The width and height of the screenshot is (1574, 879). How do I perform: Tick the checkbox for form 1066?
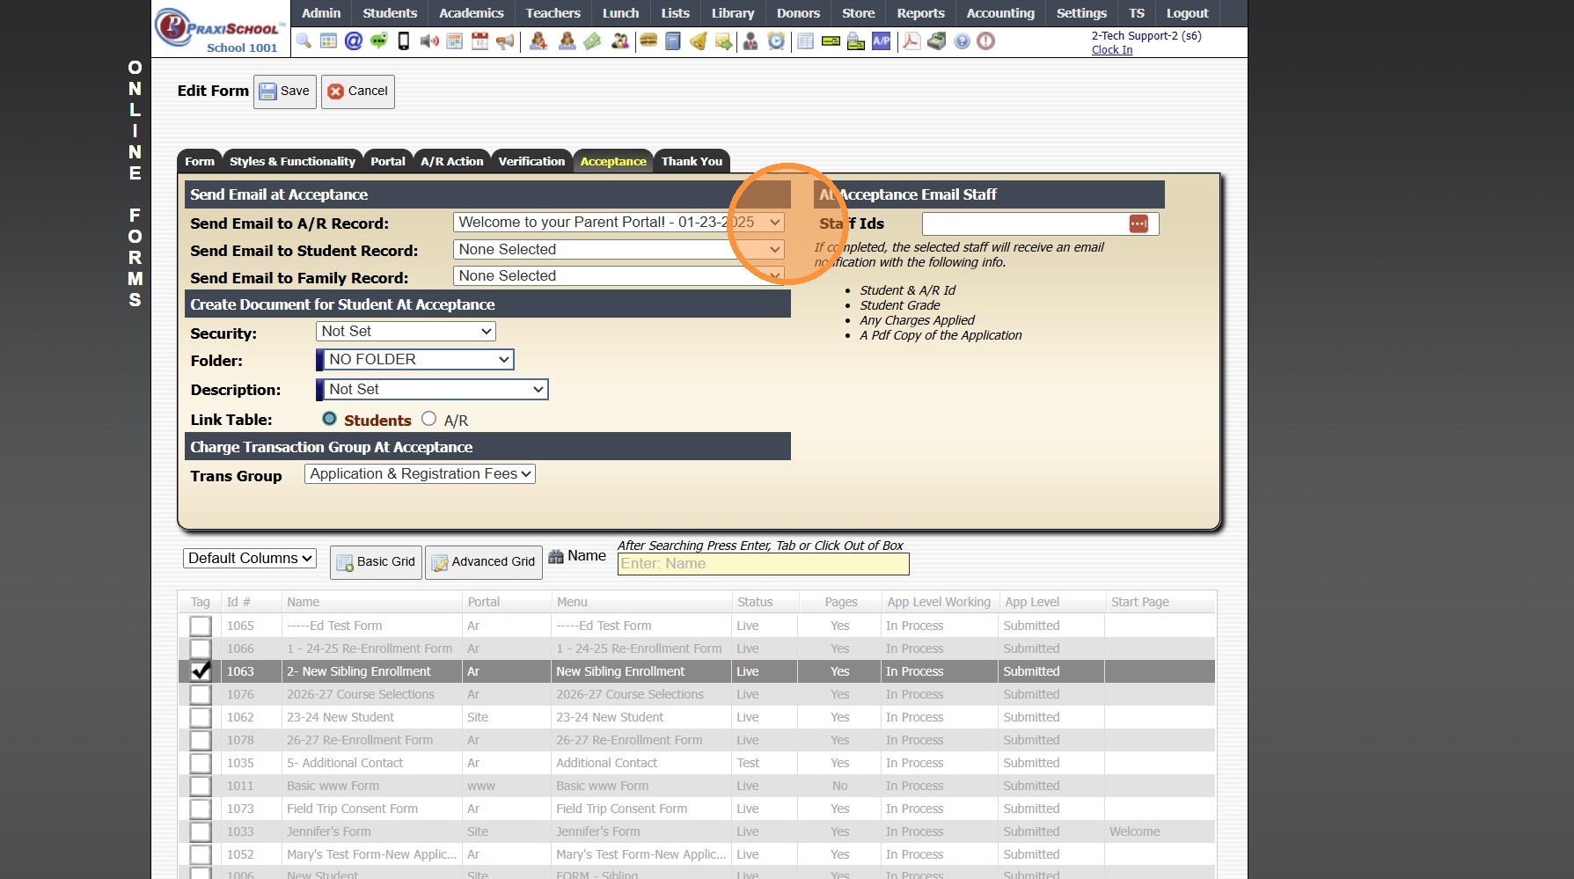point(201,648)
